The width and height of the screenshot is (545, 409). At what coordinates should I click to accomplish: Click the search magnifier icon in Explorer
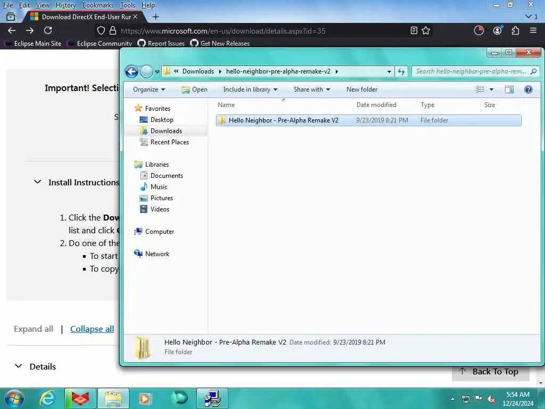533,71
